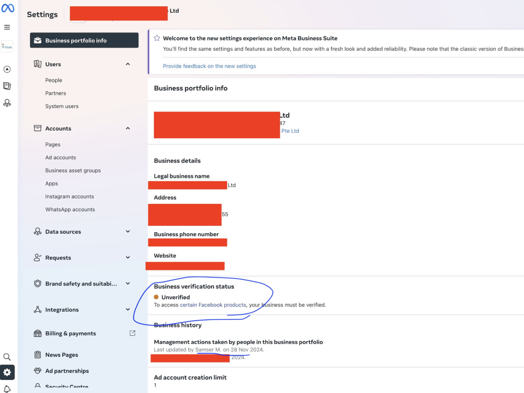Click the Legal business name label
Image resolution: width=524 pixels, height=393 pixels.
pyautogui.click(x=182, y=176)
